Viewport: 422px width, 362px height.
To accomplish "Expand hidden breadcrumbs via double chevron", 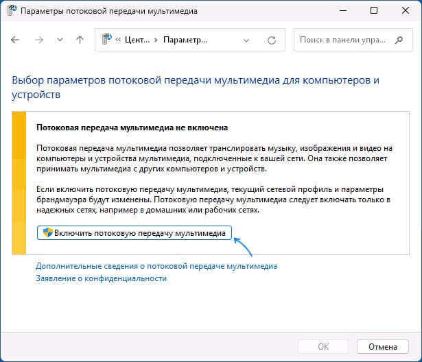I will tap(118, 40).
